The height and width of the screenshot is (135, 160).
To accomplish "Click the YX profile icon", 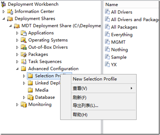I will (107, 64).
